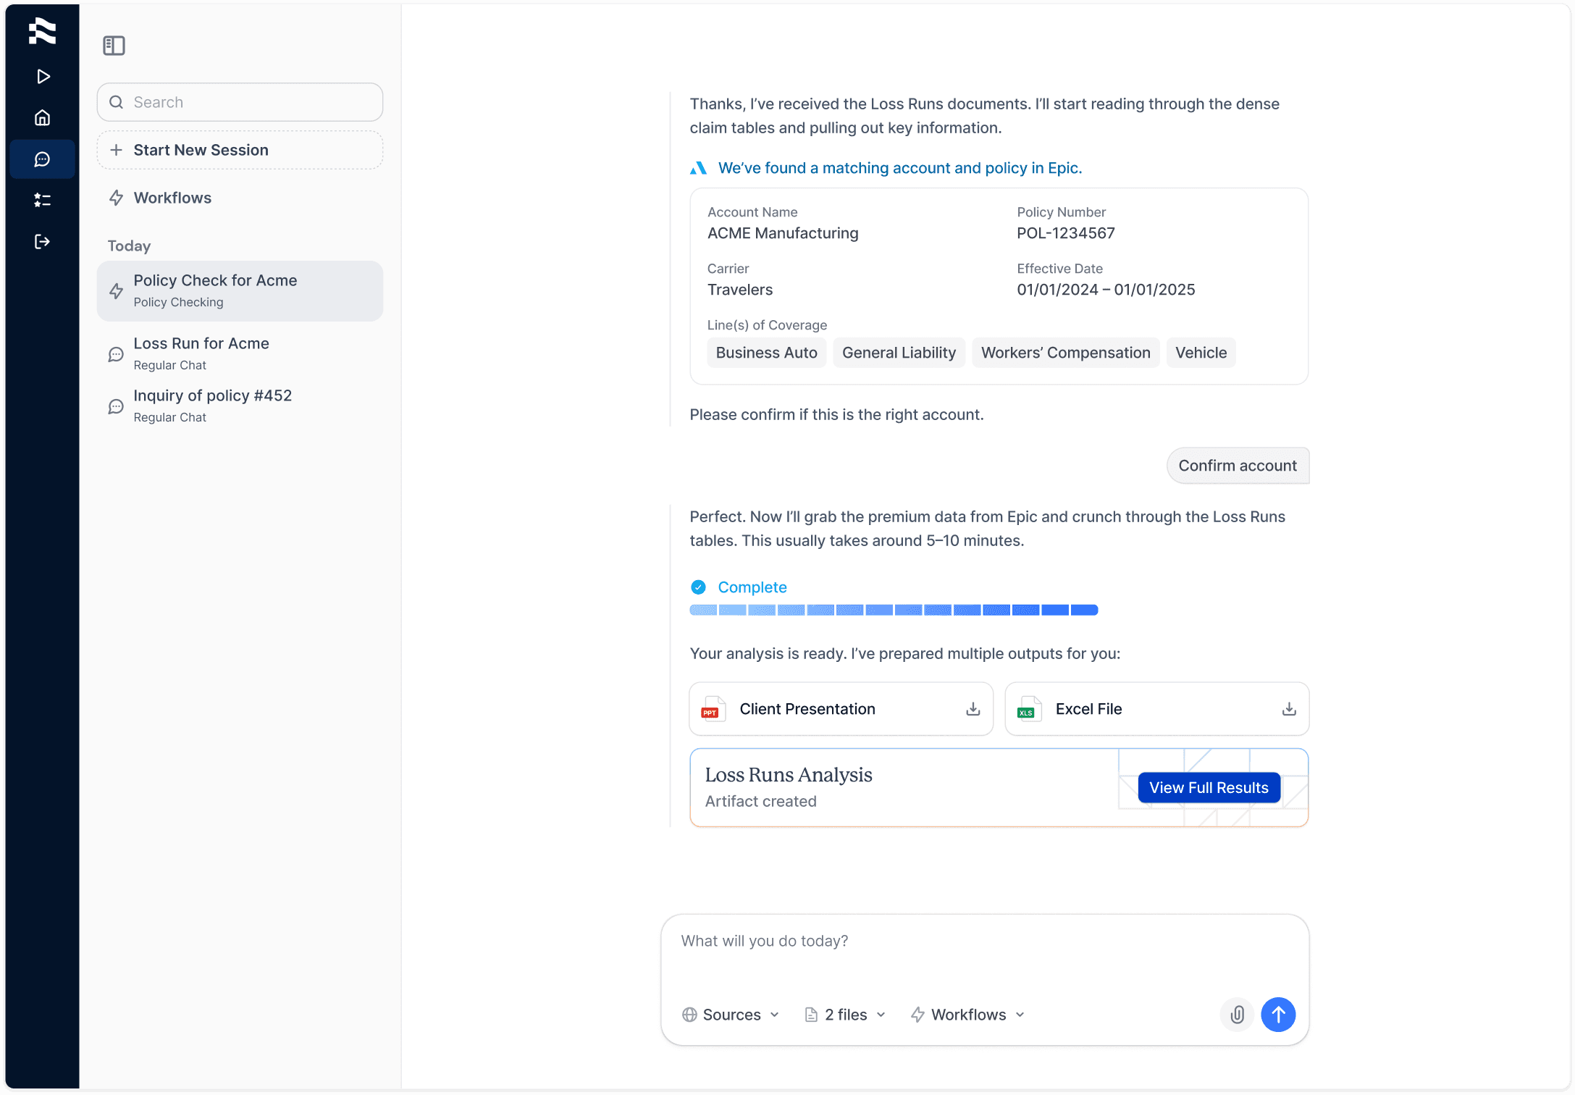Open the home icon in left rail

tap(43, 117)
